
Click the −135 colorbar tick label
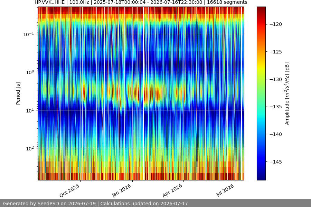pyautogui.click(x=276, y=107)
